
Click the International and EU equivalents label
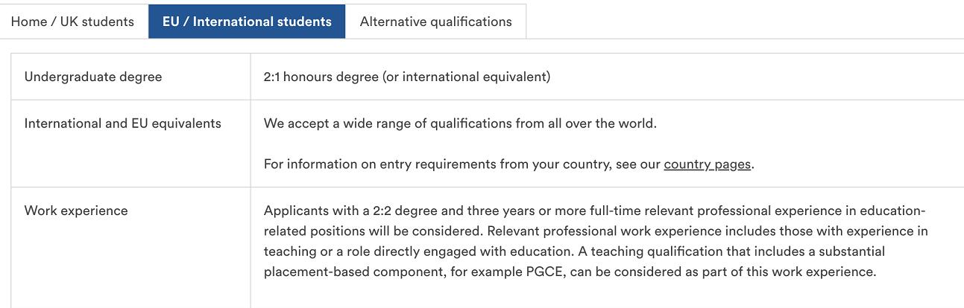tap(123, 123)
